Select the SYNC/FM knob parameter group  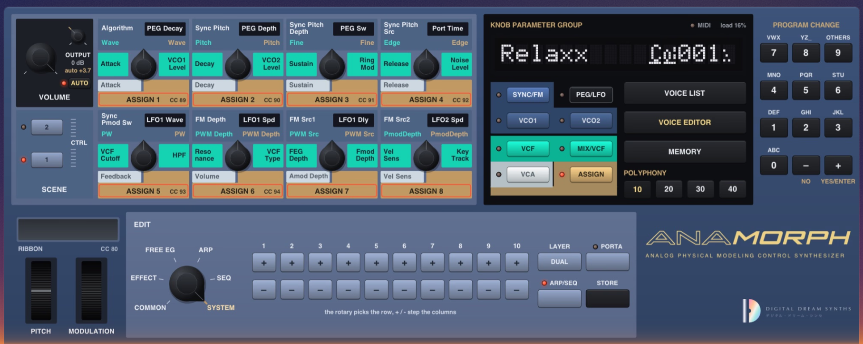pos(528,95)
